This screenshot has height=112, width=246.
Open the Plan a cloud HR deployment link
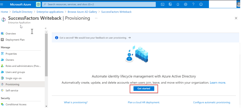click(144, 103)
